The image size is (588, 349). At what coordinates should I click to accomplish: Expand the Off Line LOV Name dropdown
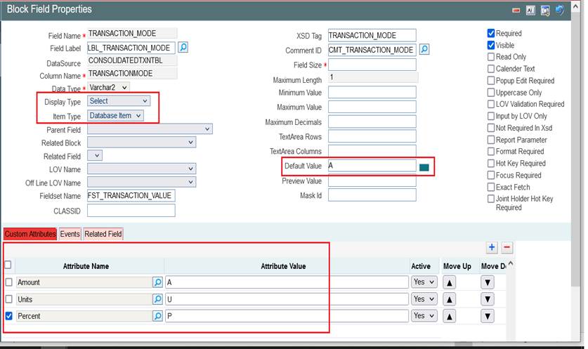[x=141, y=182]
